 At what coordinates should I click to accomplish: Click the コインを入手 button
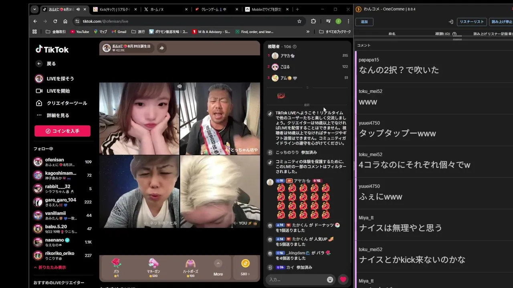coord(63,131)
